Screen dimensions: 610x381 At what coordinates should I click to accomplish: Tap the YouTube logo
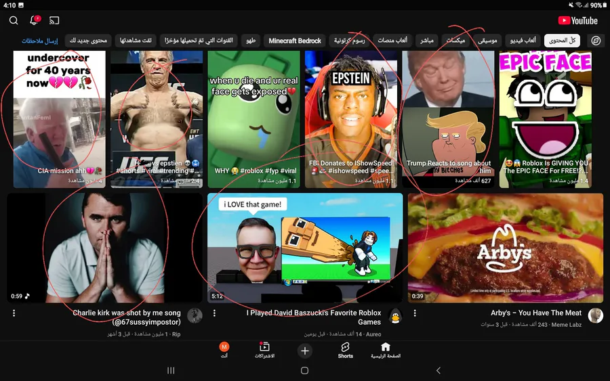pyautogui.click(x=577, y=20)
